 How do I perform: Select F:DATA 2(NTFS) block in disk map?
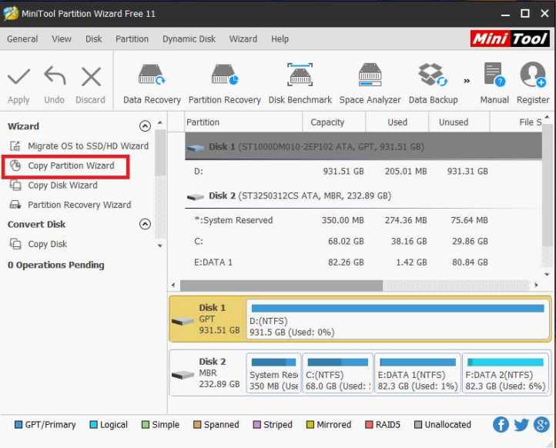[x=506, y=373]
